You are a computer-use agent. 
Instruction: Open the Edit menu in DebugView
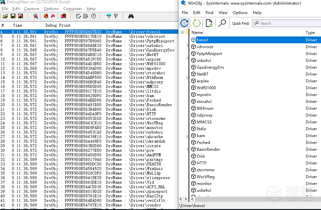coord(16,9)
